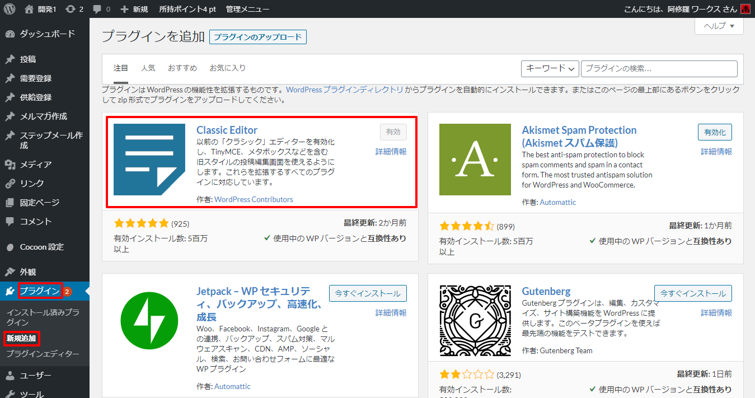Open the キーワード search type dropdown
The height and width of the screenshot is (398, 755).
pos(550,68)
